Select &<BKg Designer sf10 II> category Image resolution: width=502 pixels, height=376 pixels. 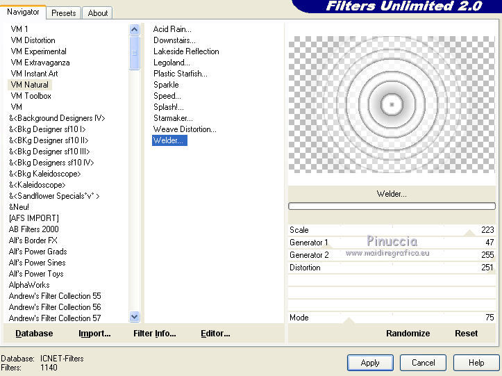[x=49, y=140]
